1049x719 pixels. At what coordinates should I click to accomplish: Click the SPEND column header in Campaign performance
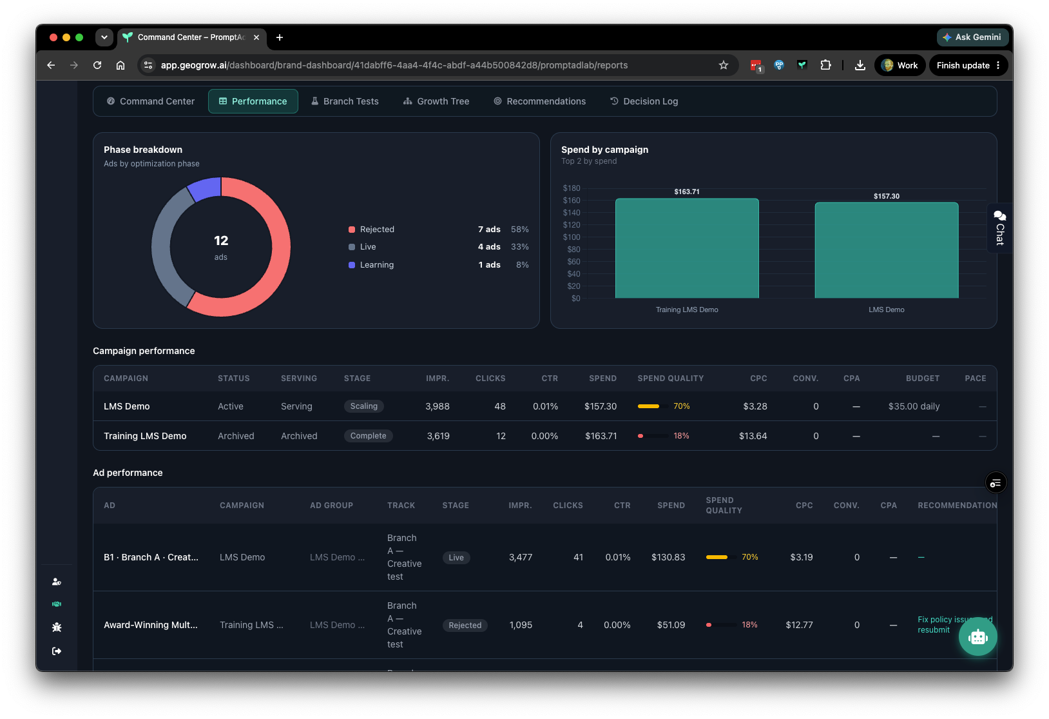click(x=603, y=379)
